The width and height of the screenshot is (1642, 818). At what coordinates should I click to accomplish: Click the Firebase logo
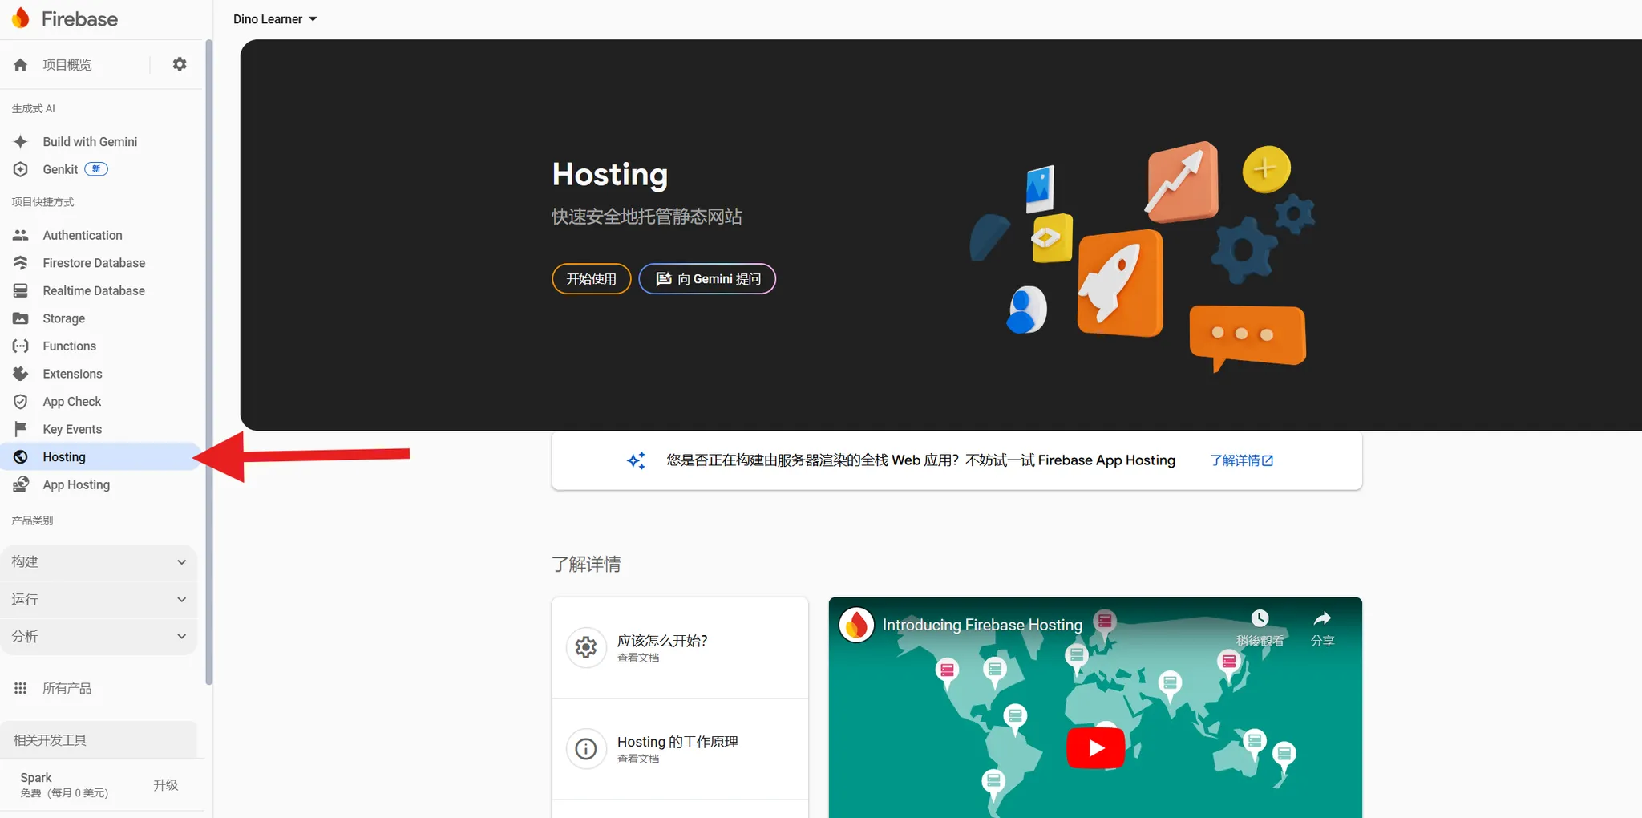coord(65,18)
